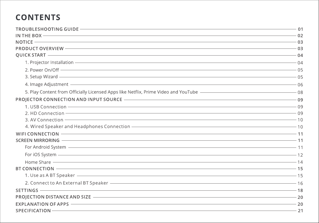Open Wired Speaker and Headphones Connection entry
The width and height of the screenshot is (319, 223).
[78, 127]
